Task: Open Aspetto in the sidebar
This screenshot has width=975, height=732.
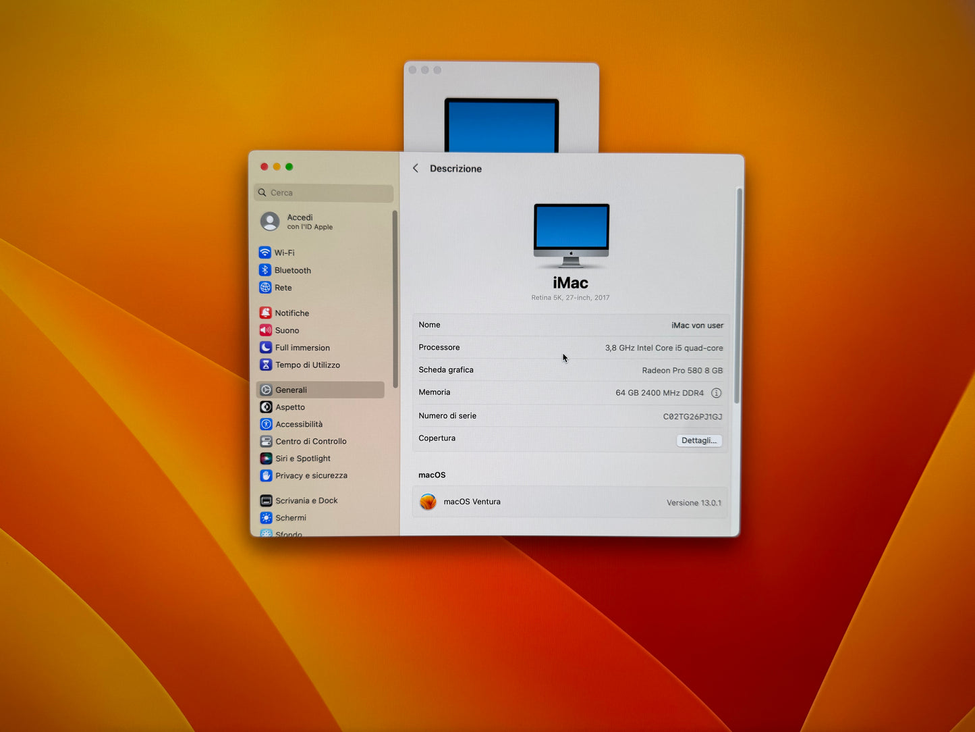Action: 290,407
